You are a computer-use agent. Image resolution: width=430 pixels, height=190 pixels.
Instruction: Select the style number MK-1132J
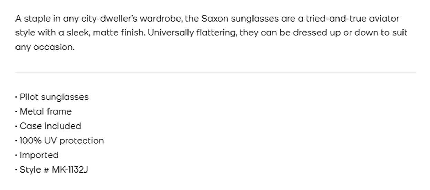[x=70, y=169]
